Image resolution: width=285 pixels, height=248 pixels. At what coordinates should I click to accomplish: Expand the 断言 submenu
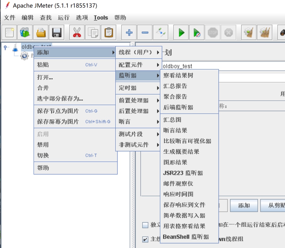pos(138,122)
